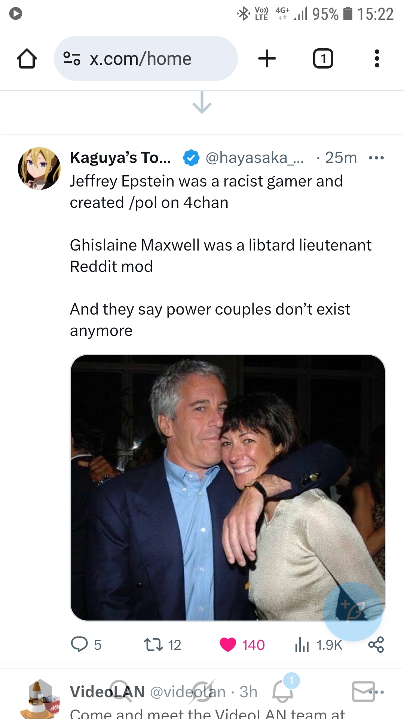Reply to the post with 5 replies

[79, 644]
